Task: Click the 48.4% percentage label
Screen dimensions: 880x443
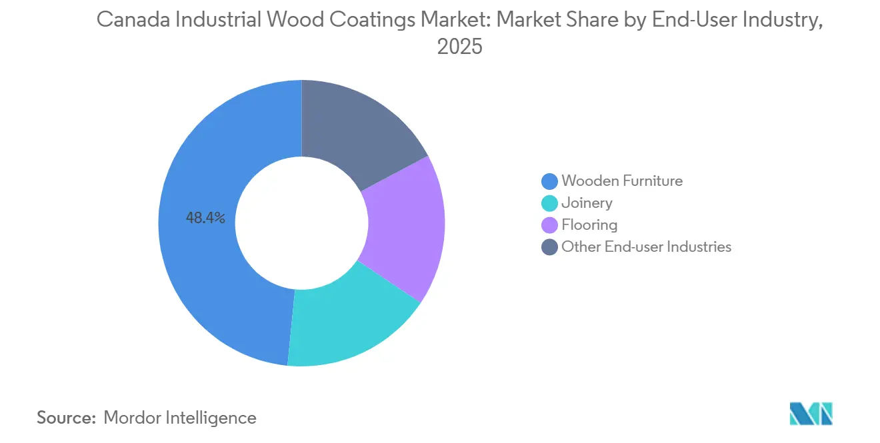Action: [x=206, y=218]
